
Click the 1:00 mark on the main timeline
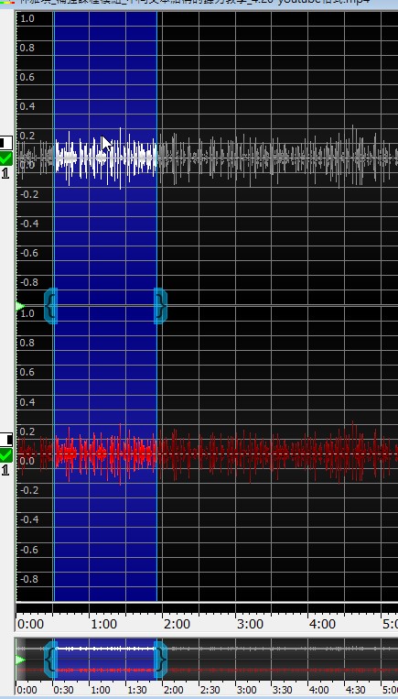[x=103, y=624]
